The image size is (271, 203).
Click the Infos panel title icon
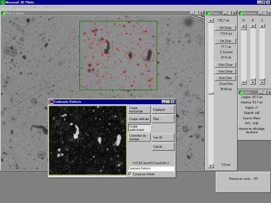tap(241, 93)
